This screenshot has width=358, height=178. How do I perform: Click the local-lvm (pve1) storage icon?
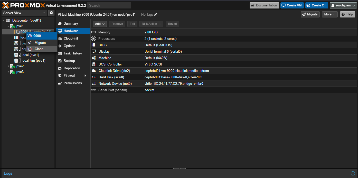(17, 61)
